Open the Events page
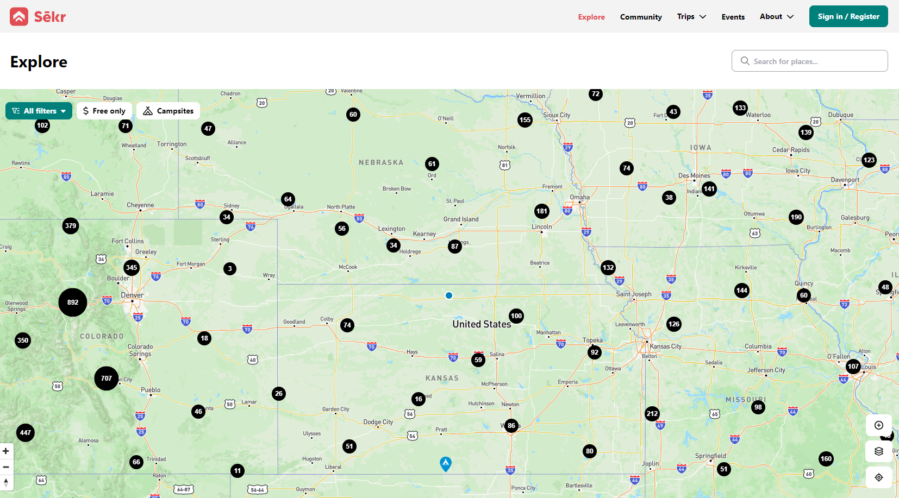 (x=733, y=17)
